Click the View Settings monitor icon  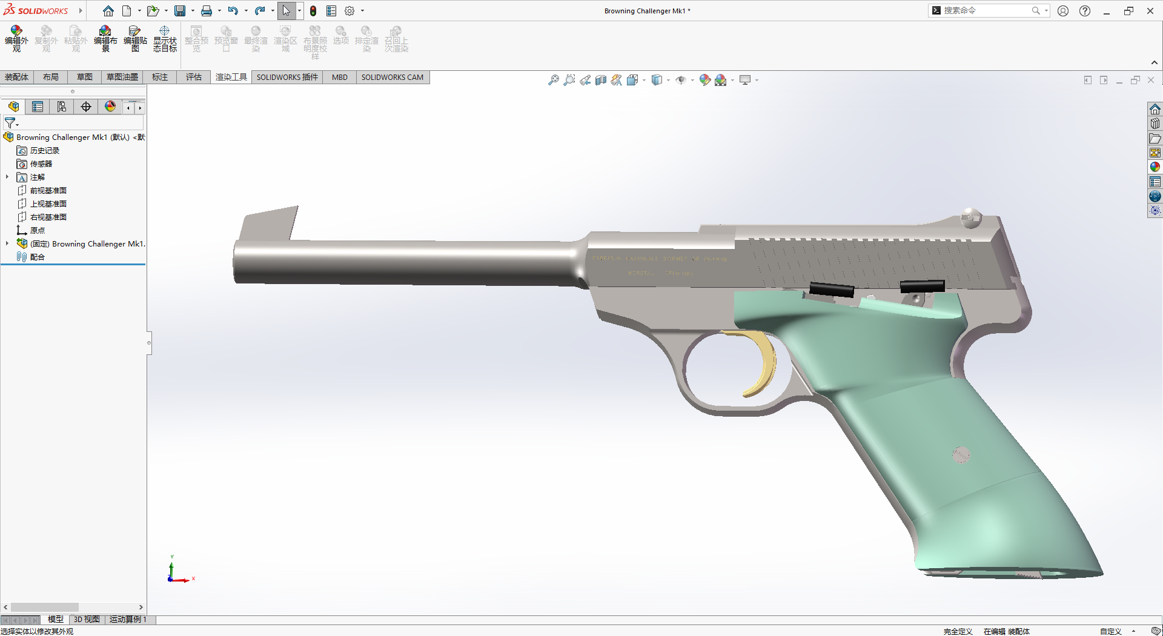pos(745,80)
